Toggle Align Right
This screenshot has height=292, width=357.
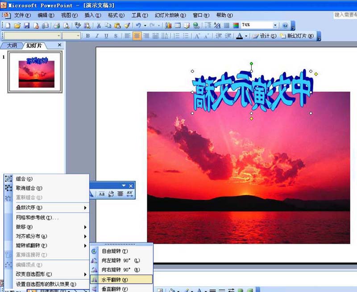pos(146,36)
